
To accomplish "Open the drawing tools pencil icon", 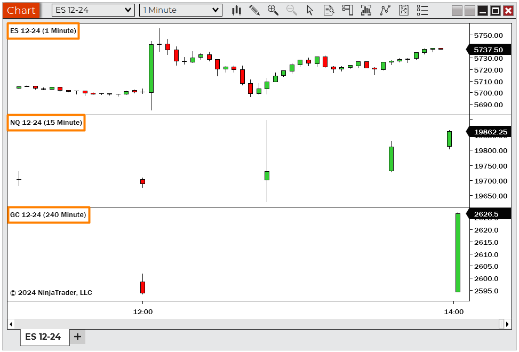I will pos(254,10).
